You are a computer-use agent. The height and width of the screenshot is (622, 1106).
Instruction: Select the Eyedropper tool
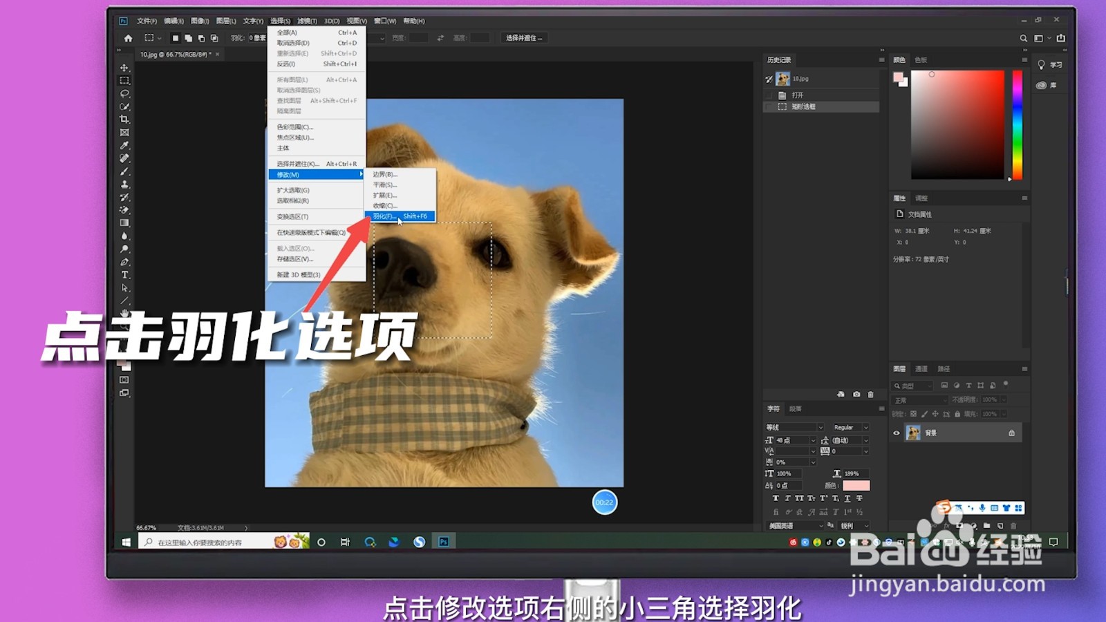point(124,146)
